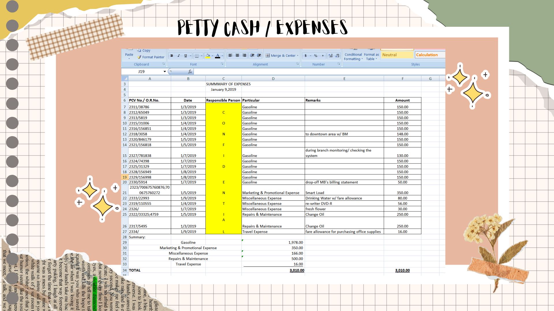Toggle bold formatting

pyautogui.click(x=172, y=56)
